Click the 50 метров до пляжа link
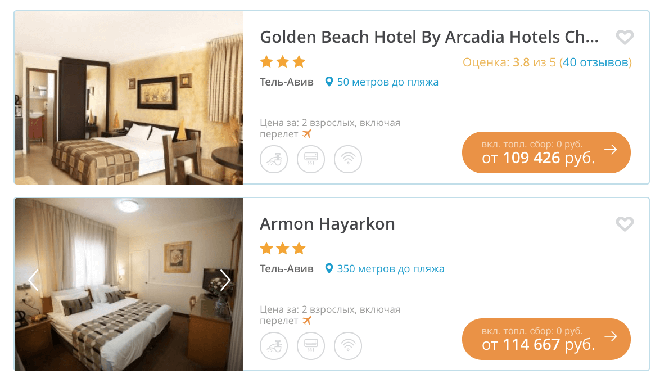660x378 pixels. click(x=387, y=82)
